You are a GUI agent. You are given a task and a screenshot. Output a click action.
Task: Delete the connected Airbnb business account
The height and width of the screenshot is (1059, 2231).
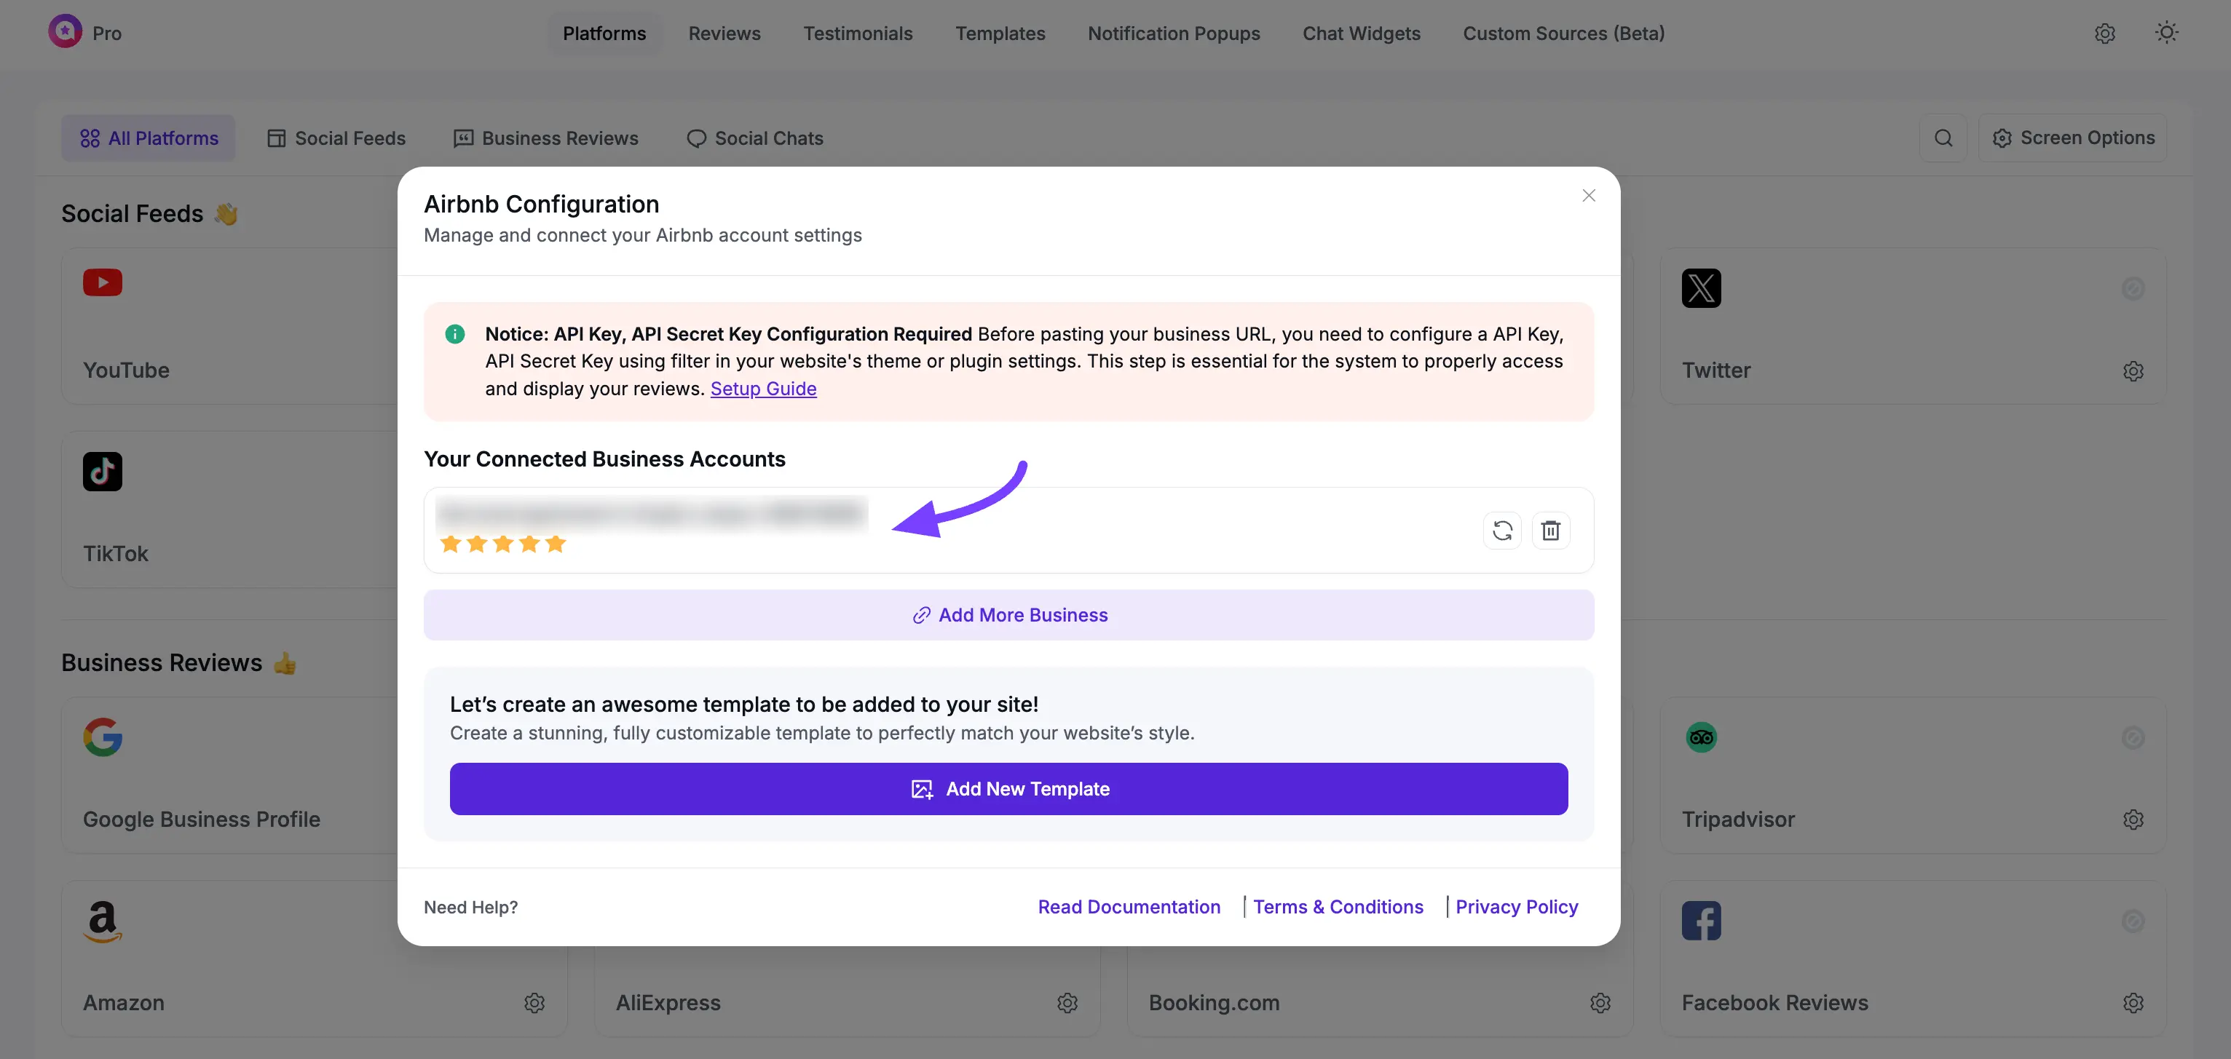(1550, 530)
